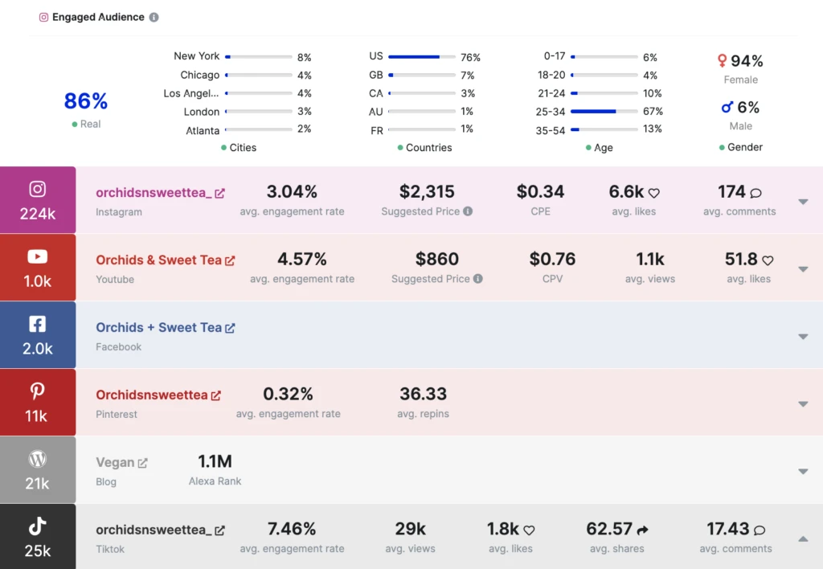Screen dimensions: 823x569
Task: Expand the Pinterest row details arrow
Action: (x=803, y=404)
